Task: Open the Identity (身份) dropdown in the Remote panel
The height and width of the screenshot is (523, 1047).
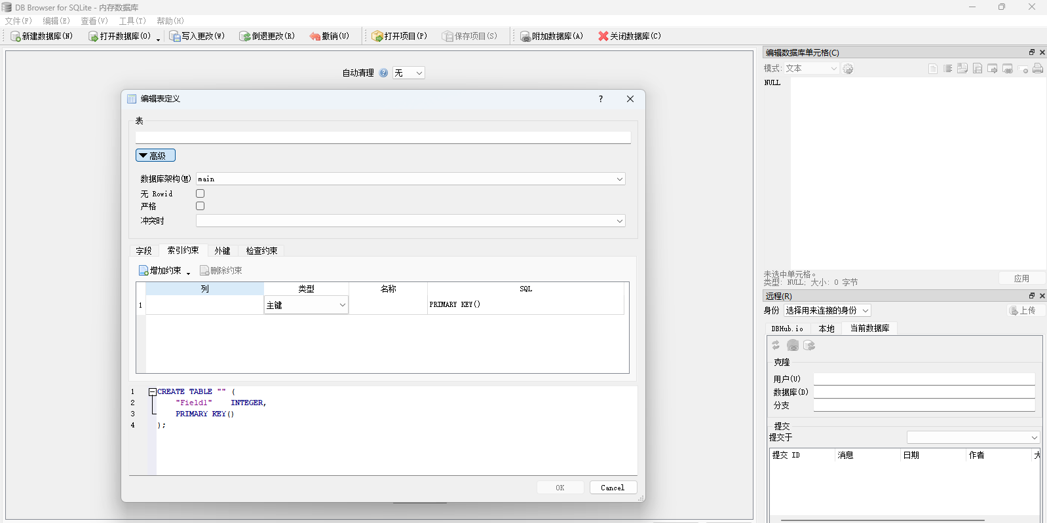Action: pos(828,311)
